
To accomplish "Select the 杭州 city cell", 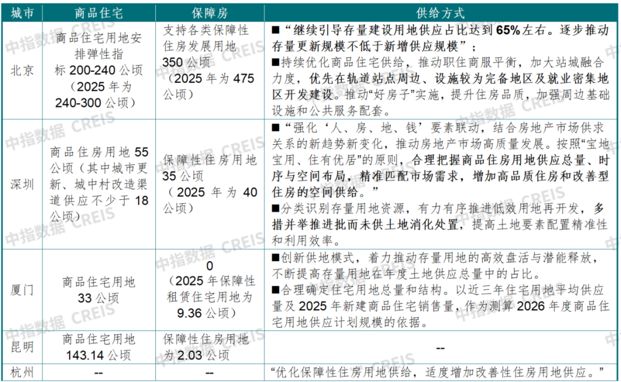I will pos(22,372).
